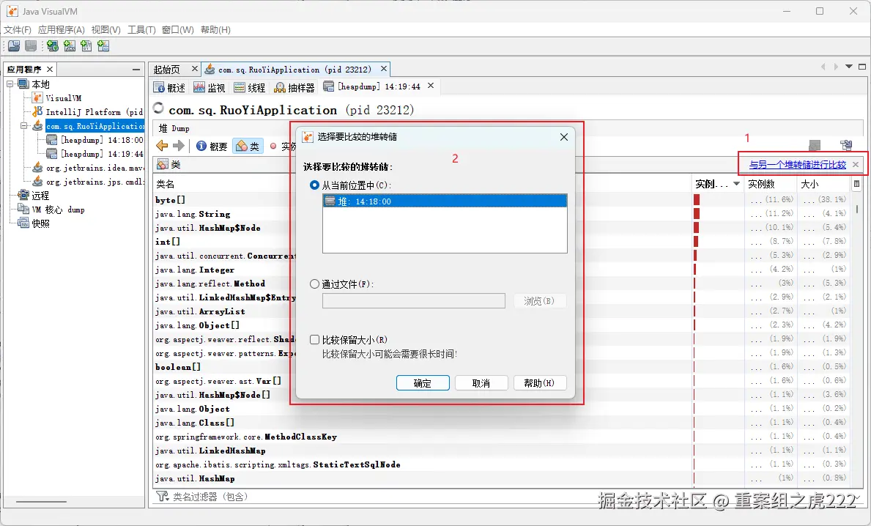The width and height of the screenshot is (871, 526).
Task: Click the org.jetbrains.jps.cmdline Java icon
Action: [x=38, y=181]
